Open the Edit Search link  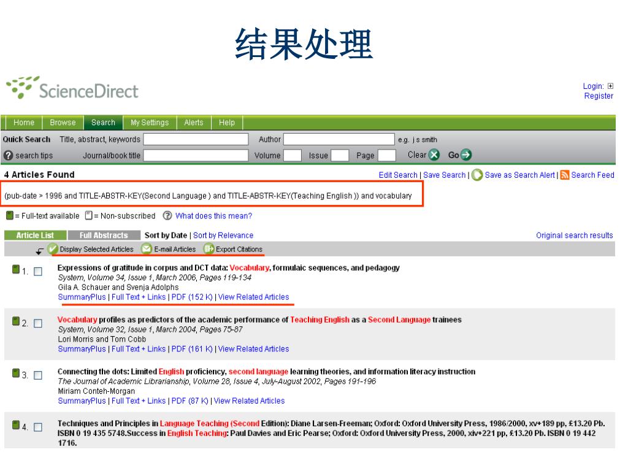pyautogui.click(x=398, y=175)
